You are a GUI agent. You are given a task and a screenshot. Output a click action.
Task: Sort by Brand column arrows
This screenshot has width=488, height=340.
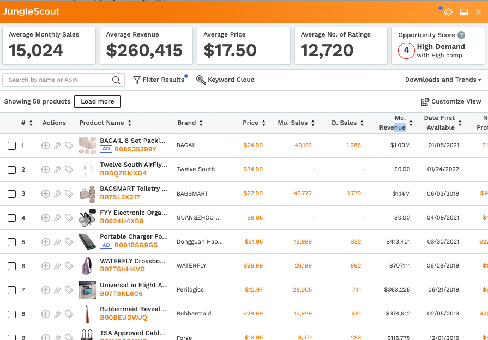click(x=201, y=123)
